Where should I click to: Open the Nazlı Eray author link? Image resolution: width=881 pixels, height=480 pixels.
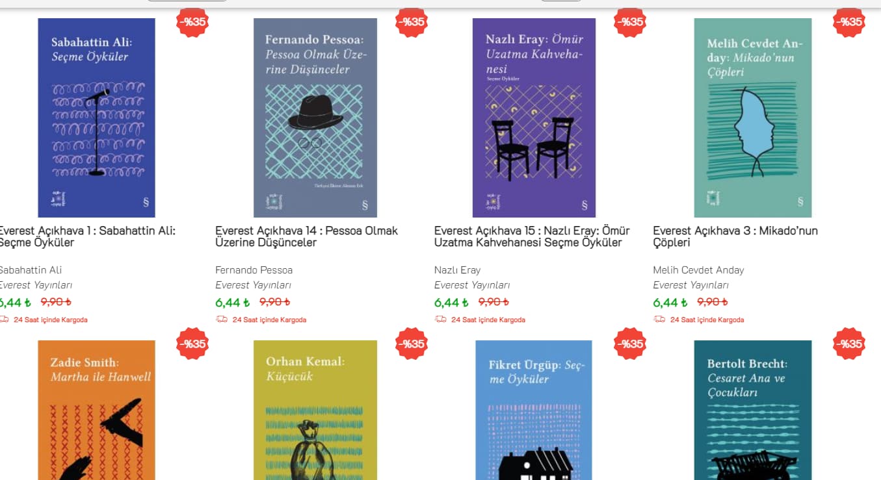point(457,270)
